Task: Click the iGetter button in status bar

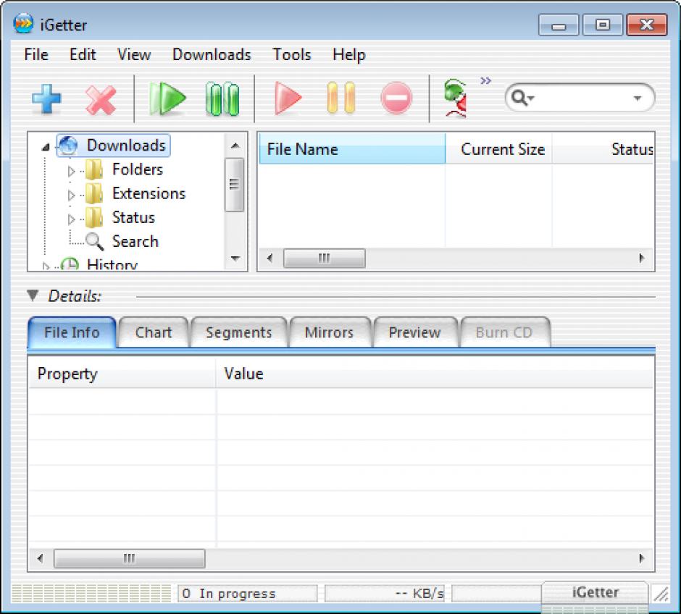Action: 595,592
